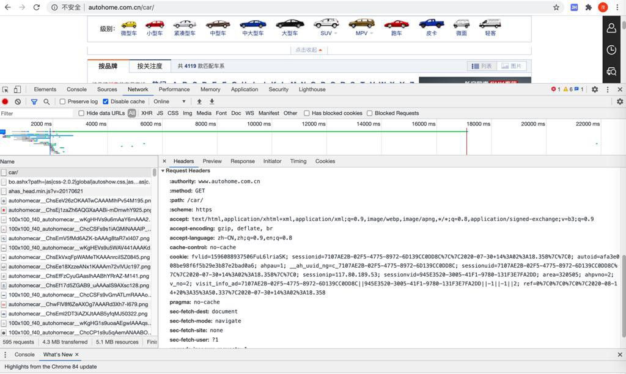Collapse filters via 点击收起
This screenshot has width=626, height=374.
pyautogui.click(x=309, y=50)
